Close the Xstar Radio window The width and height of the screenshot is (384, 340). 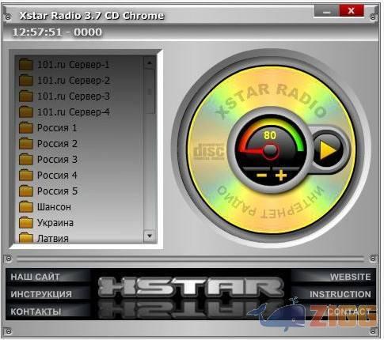(x=352, y=11)
